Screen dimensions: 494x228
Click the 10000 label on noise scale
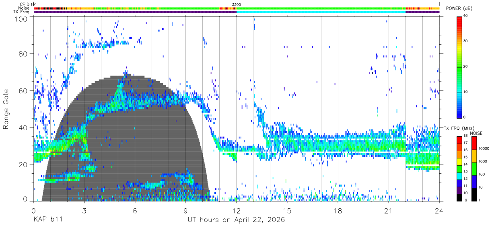tap(484, 148)
